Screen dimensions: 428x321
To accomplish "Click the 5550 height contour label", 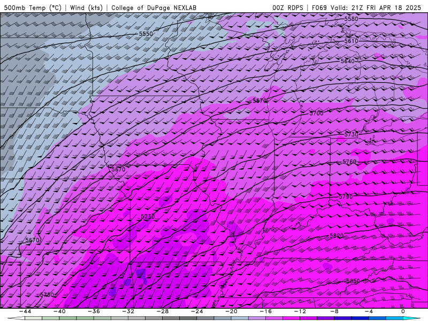I will coord(146,34).
